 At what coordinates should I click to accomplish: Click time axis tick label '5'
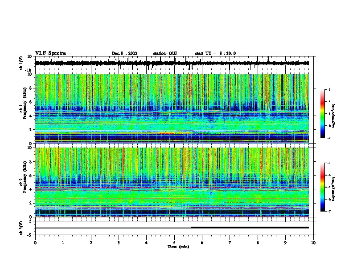click(x=174, y=243)
